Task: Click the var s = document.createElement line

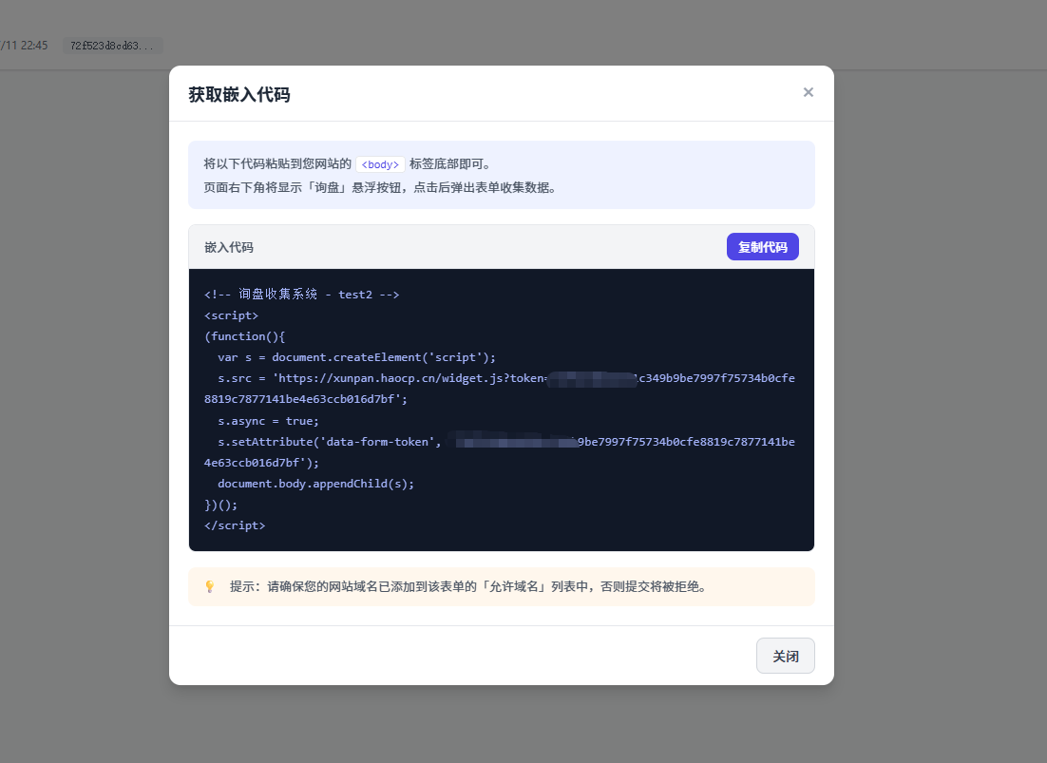Action: click(x=356, y=357)
